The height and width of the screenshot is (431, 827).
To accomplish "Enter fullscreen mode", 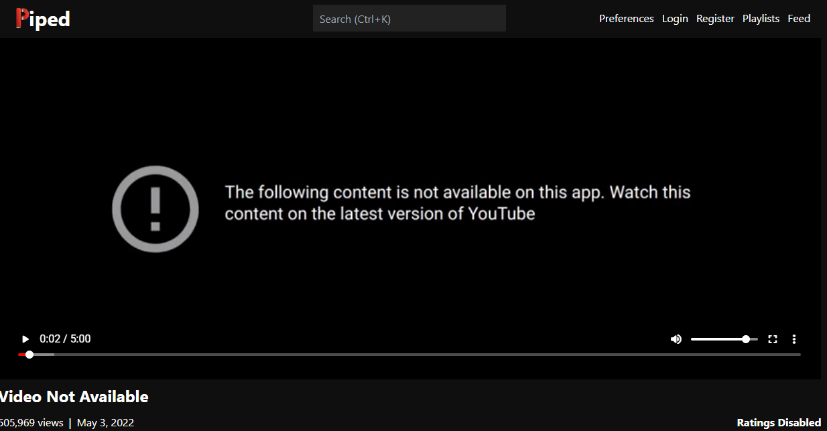I will pos(773,339).
